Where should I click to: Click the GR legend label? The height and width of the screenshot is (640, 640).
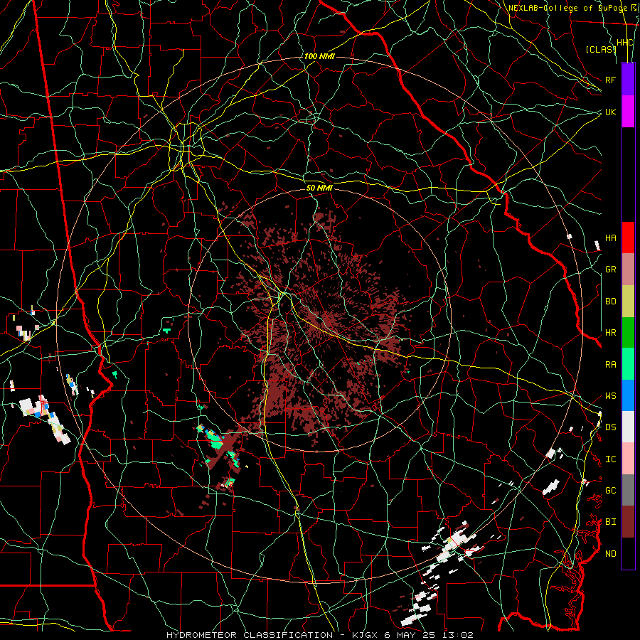pyautogui.click(x=610, y=270)
